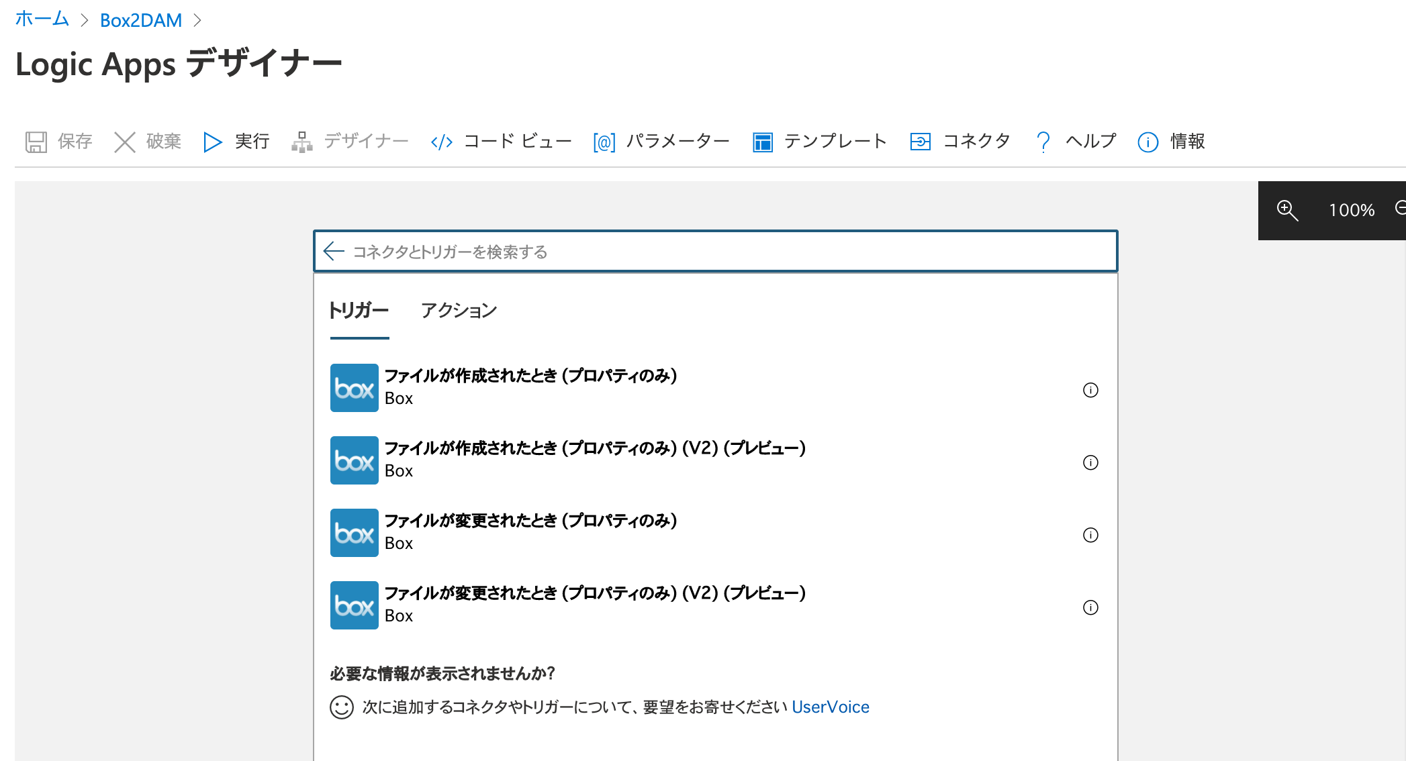Click the Run (実行) play icon
The image size is (1406, 761).
point(213,142)
